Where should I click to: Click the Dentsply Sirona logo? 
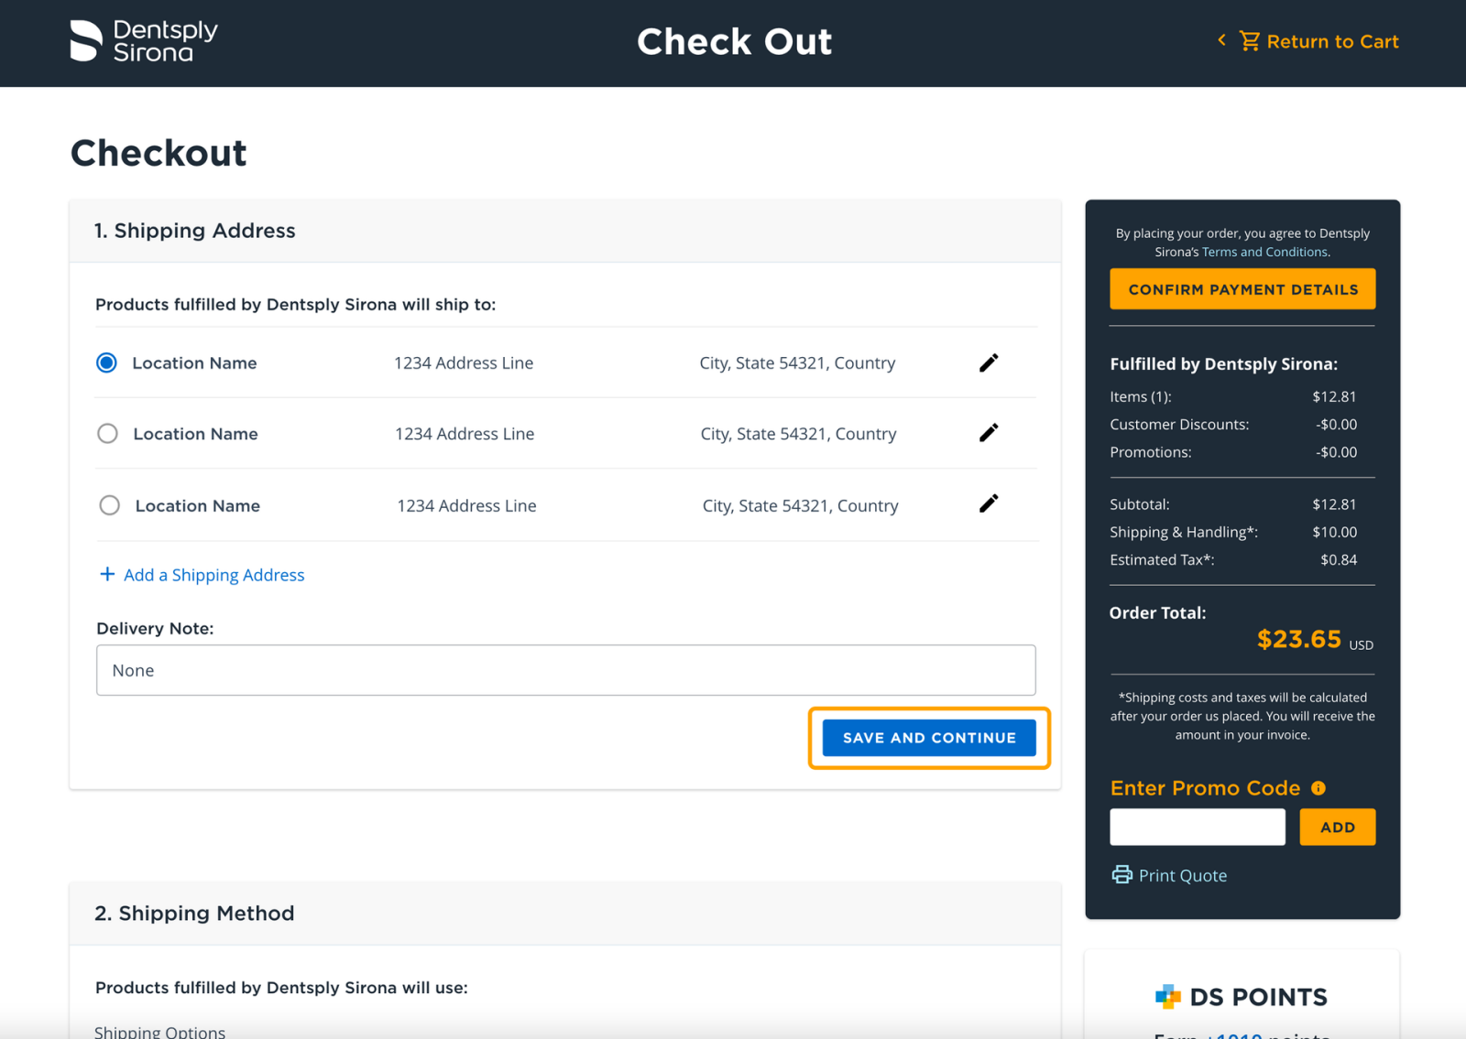pos(144,41)
